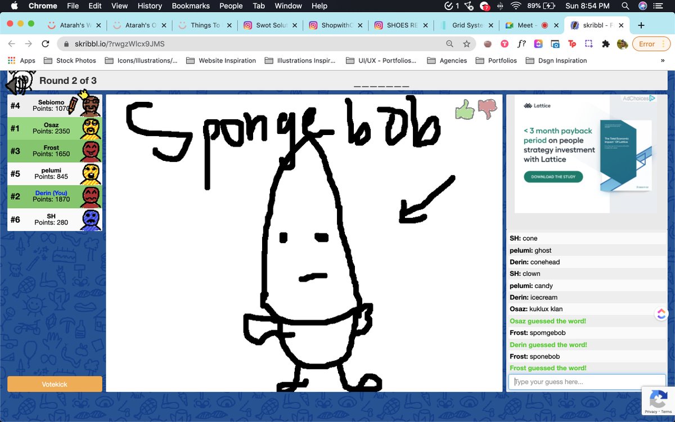Open the Icons/Illustrations bookmark folder
675x422 pixels.
141,61
